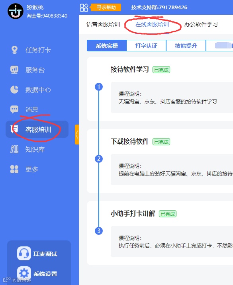Screen dimensions: 233x285
Task: Click the 淘金号:940838340 text
Action: (47, 16)
